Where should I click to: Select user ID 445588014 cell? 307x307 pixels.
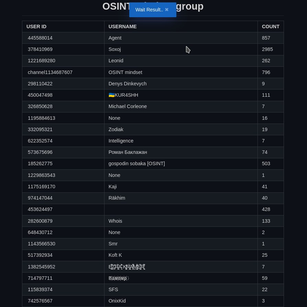click(40, 38)
